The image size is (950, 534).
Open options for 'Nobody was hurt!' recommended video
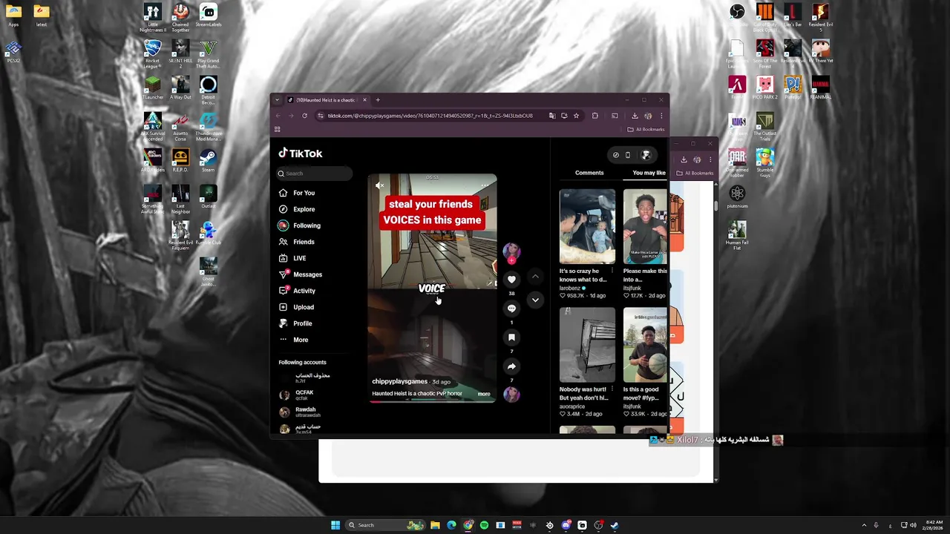tap(612, 389)
